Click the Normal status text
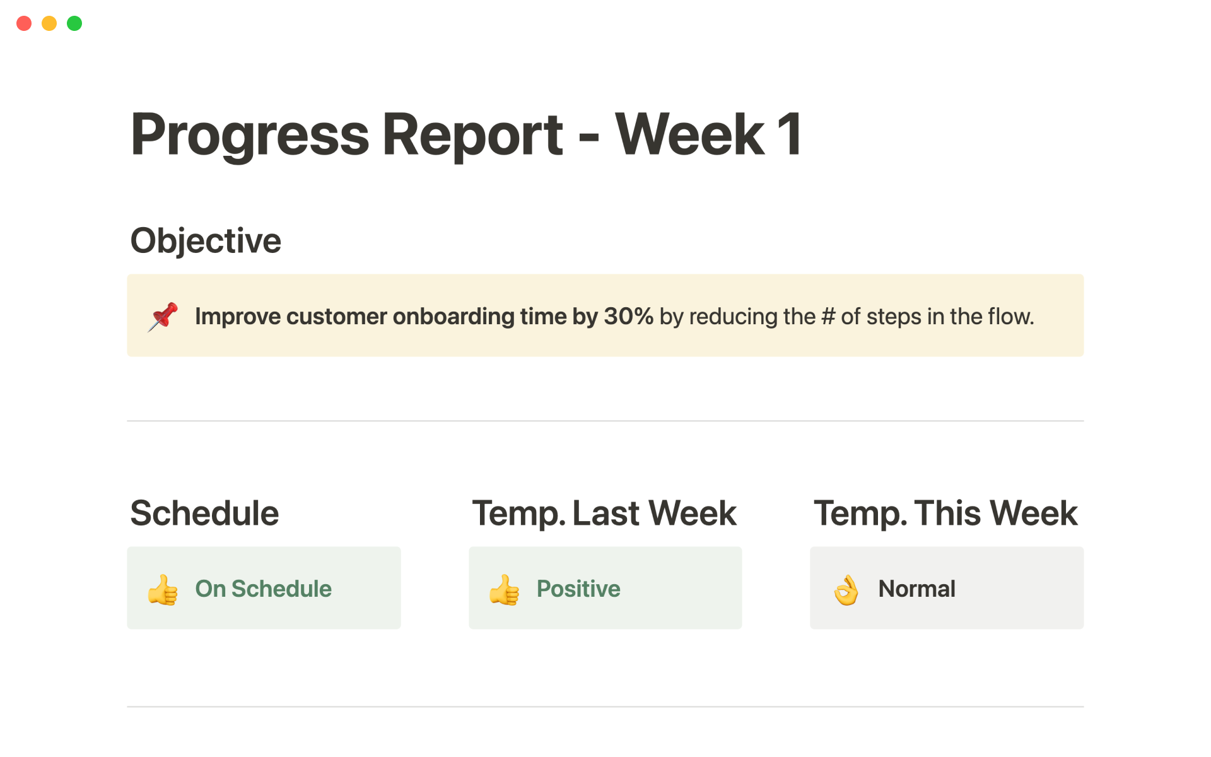 [x=916, y=589]
